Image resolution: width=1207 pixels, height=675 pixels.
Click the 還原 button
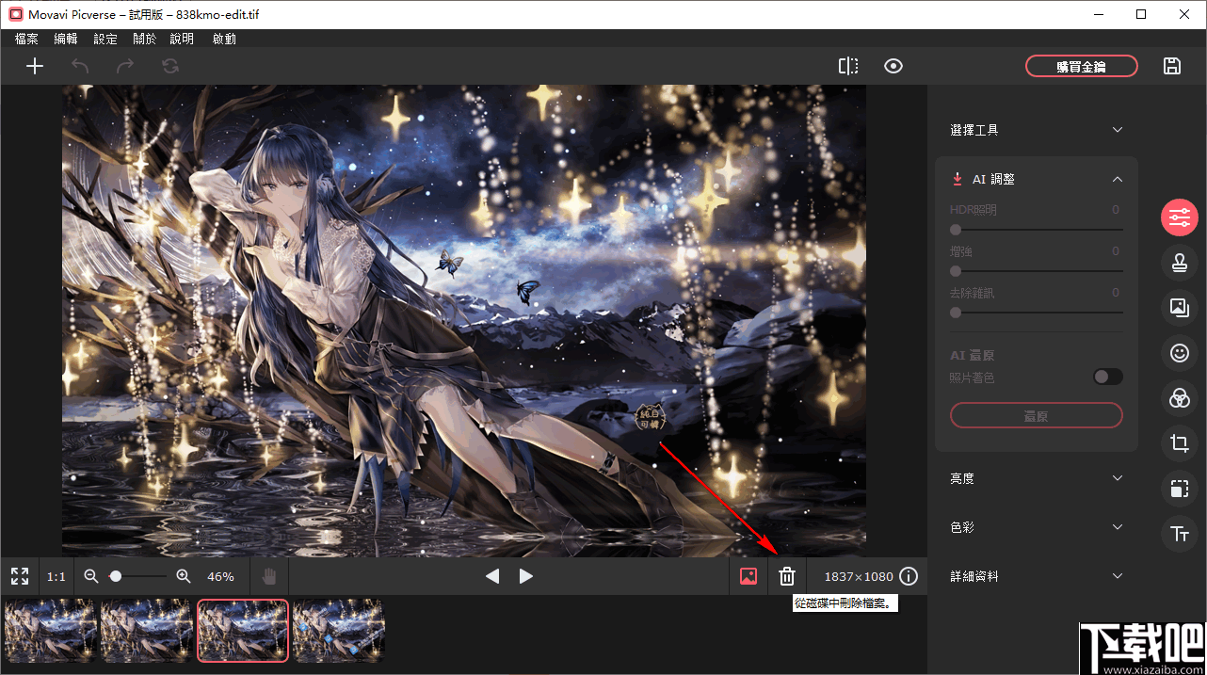click(1037, 415)
